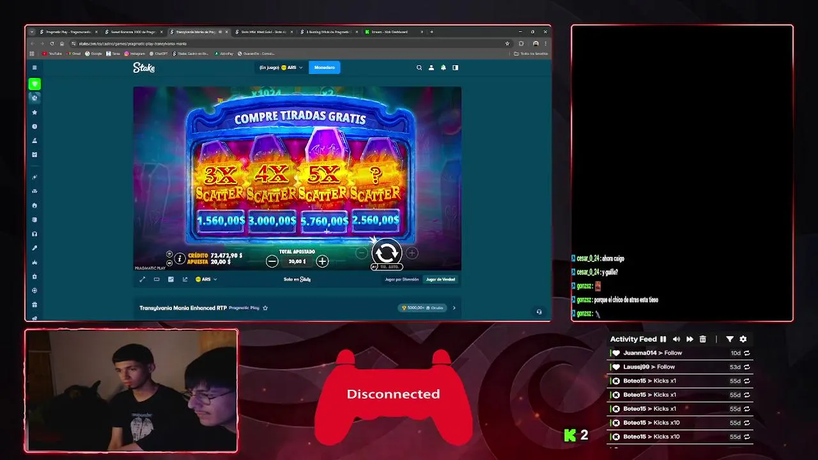
Task: Click the 20,00 $ total bet field
Action: (x=297, y=261)
